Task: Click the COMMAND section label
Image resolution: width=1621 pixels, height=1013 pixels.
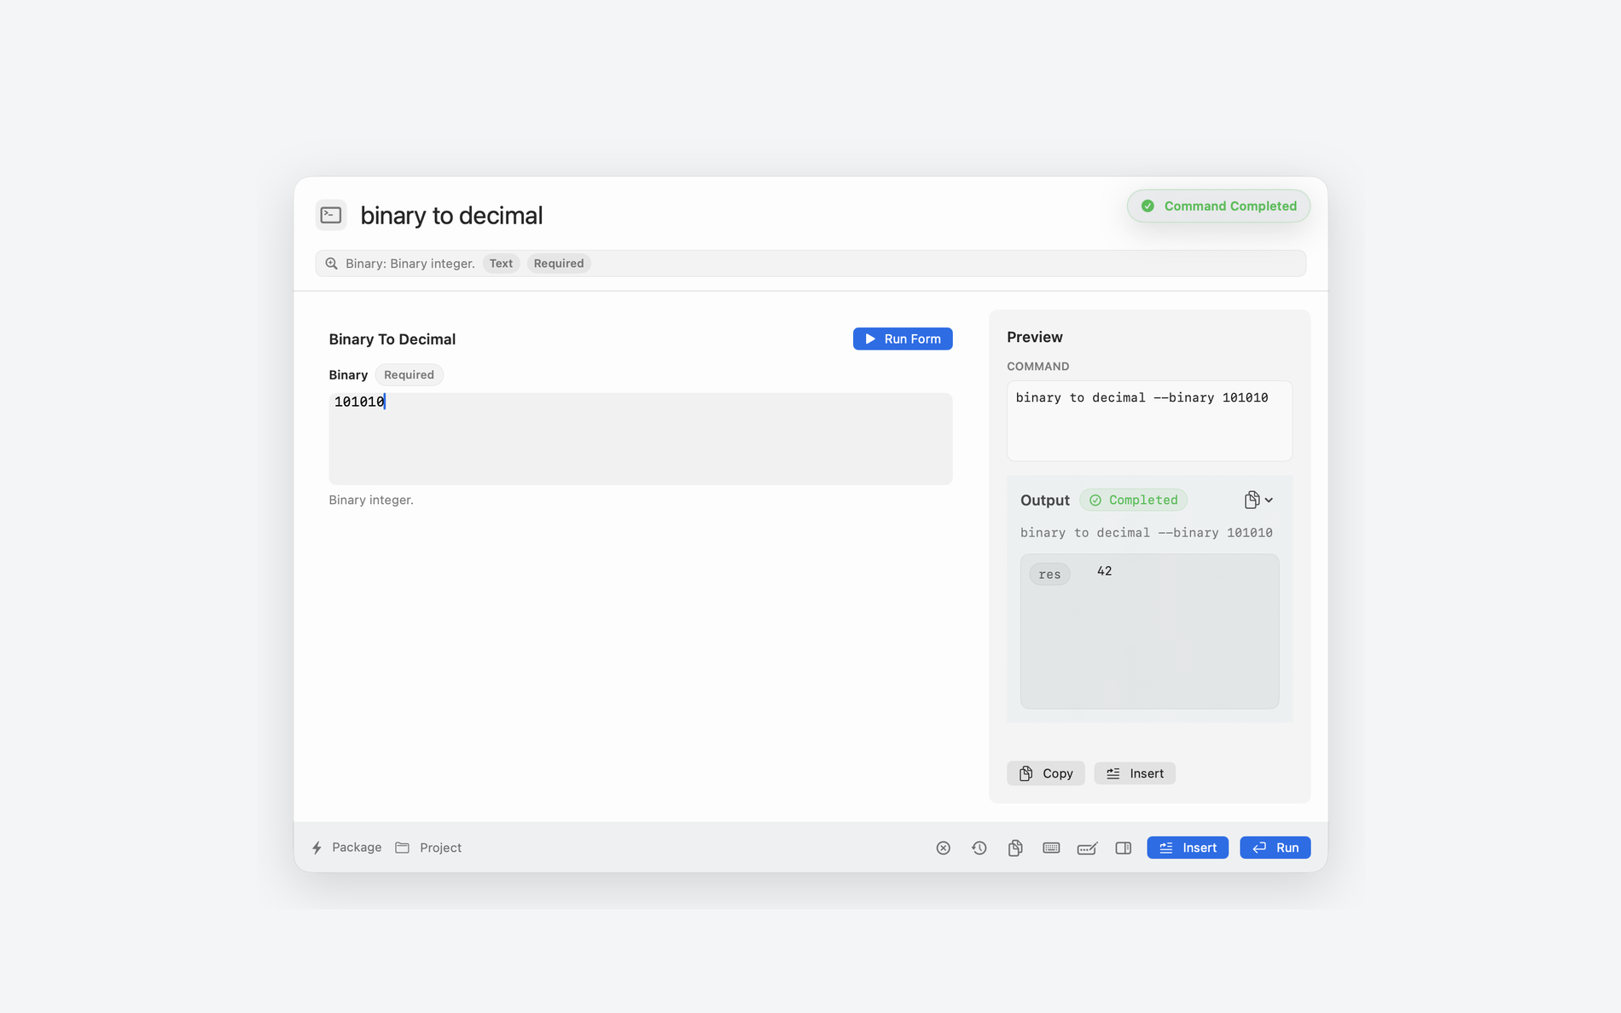Action: tap(1038, 367)
